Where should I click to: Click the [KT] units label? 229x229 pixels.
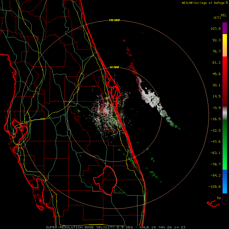coord(217,18)
